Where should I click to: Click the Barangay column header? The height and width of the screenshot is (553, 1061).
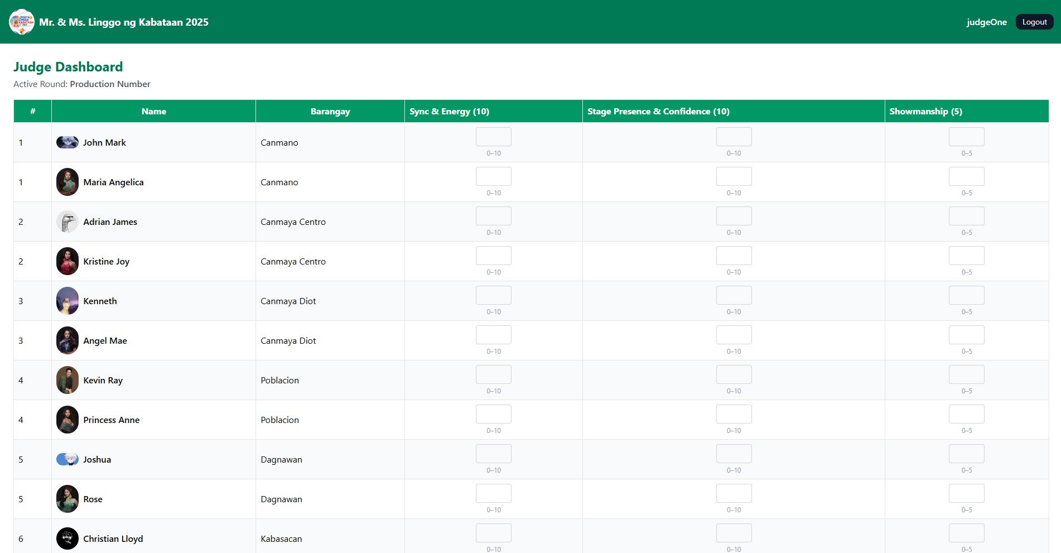(330, 112)
